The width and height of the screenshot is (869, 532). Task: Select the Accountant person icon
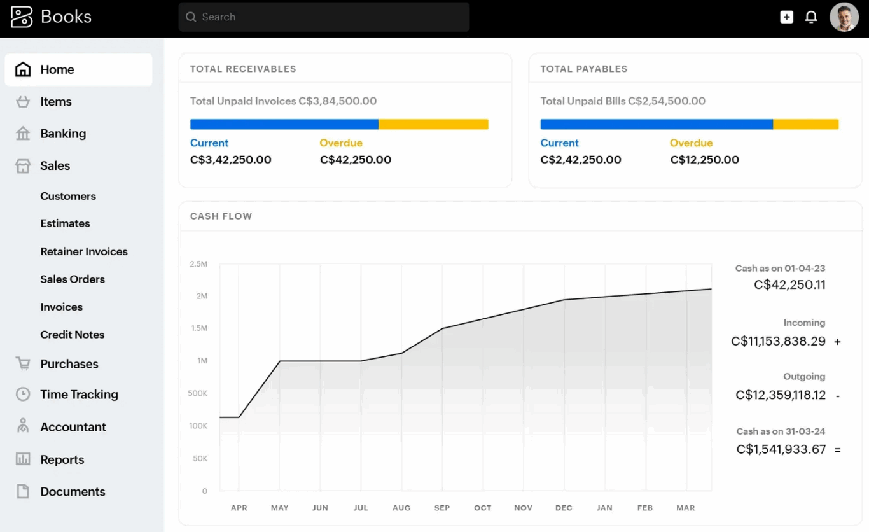(22, 426)
